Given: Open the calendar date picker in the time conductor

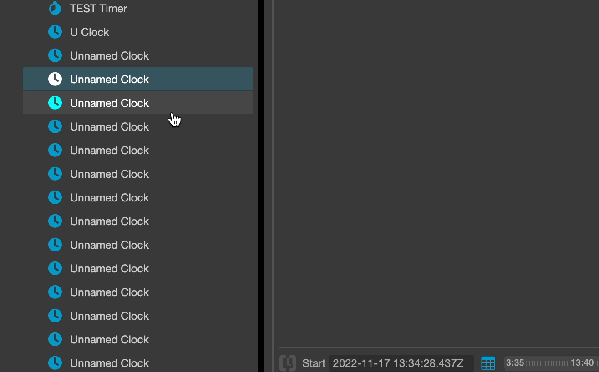Looking at the screenshot, I should click(x=488, y=363).
